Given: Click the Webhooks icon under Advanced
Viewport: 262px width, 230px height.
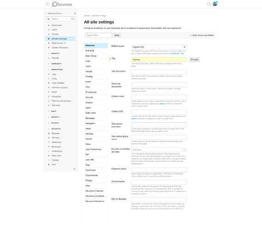Looking at the screenshot, I should pyautogui.click(x=49, y=142).
